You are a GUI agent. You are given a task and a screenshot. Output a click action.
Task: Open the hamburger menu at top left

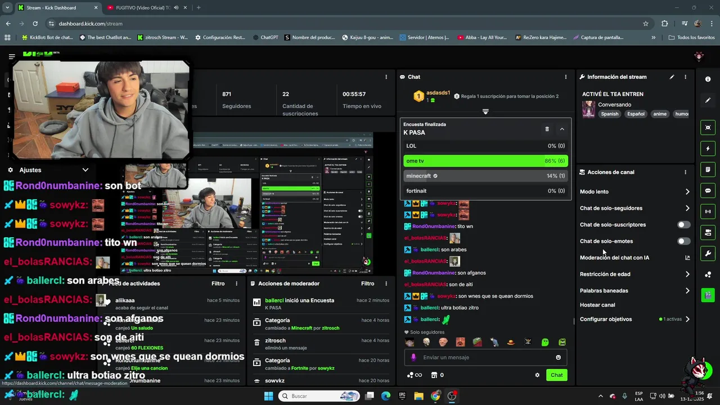click(x=12, y=56)
